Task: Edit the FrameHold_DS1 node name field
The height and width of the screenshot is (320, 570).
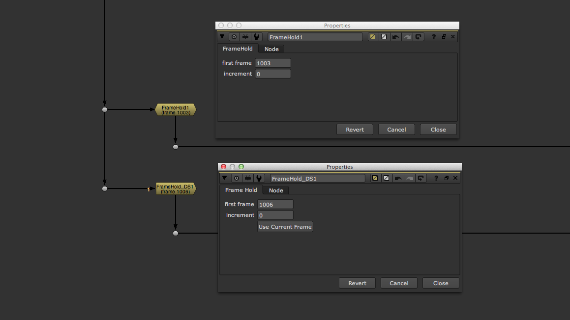Action: [318, 179]
